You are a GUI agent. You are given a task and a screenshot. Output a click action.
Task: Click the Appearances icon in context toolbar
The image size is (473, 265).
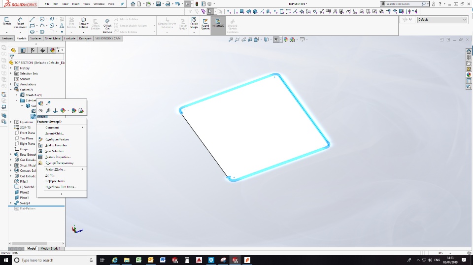[63, 111]
